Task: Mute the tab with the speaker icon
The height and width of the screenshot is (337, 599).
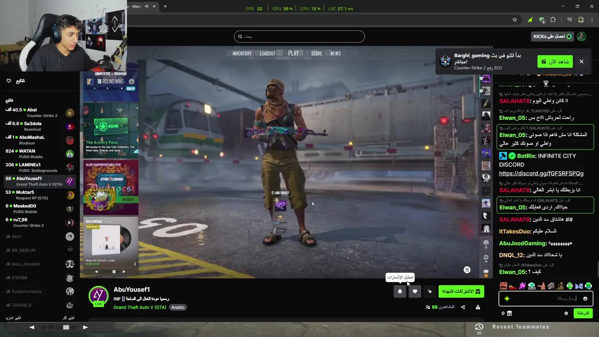Action: 147,6
